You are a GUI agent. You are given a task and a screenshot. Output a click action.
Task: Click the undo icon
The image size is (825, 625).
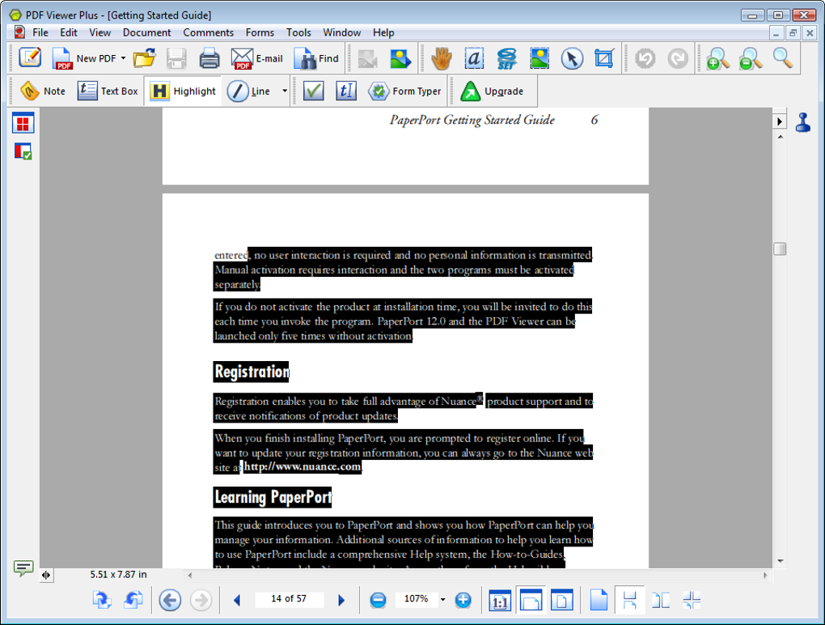(645, 58)
